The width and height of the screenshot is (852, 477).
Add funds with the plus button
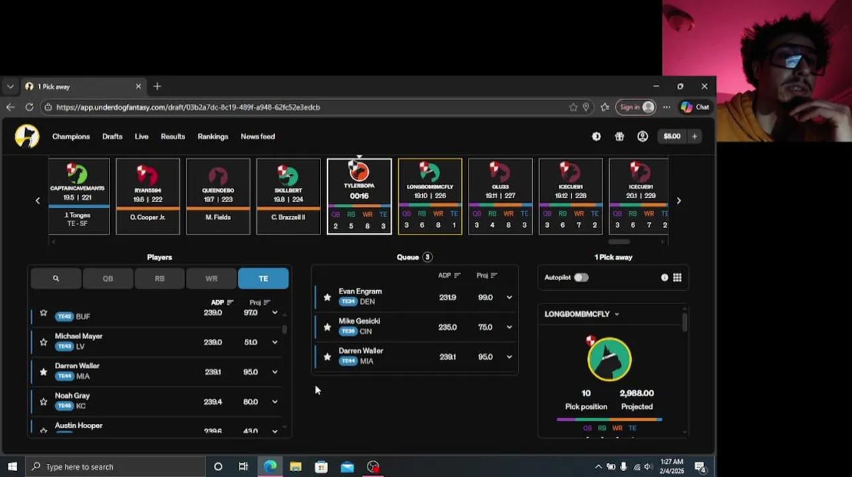tap(694, 136)
